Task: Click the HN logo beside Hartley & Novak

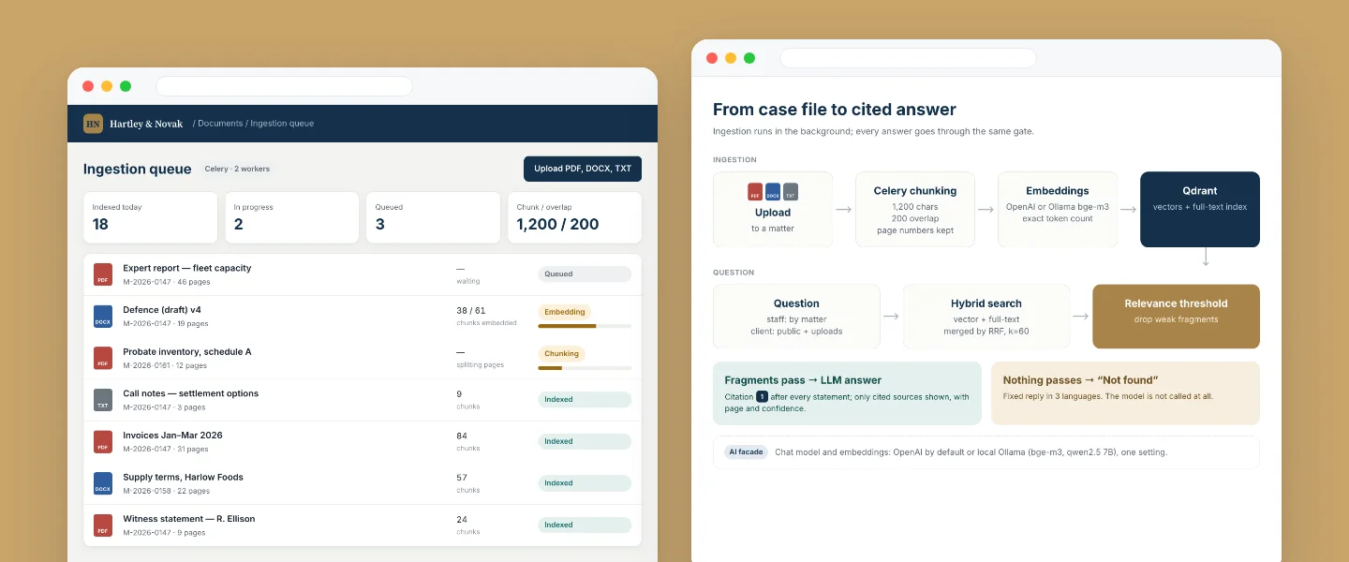Action: tap(93, 124)
